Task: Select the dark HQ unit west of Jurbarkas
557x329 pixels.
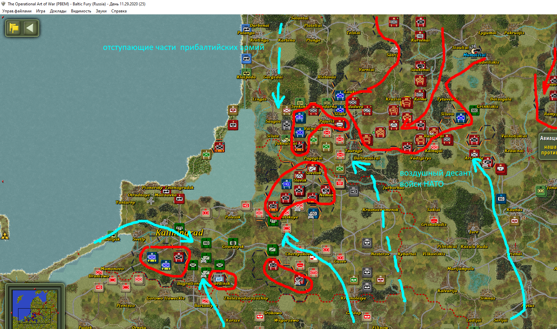Action: (354, 191)
